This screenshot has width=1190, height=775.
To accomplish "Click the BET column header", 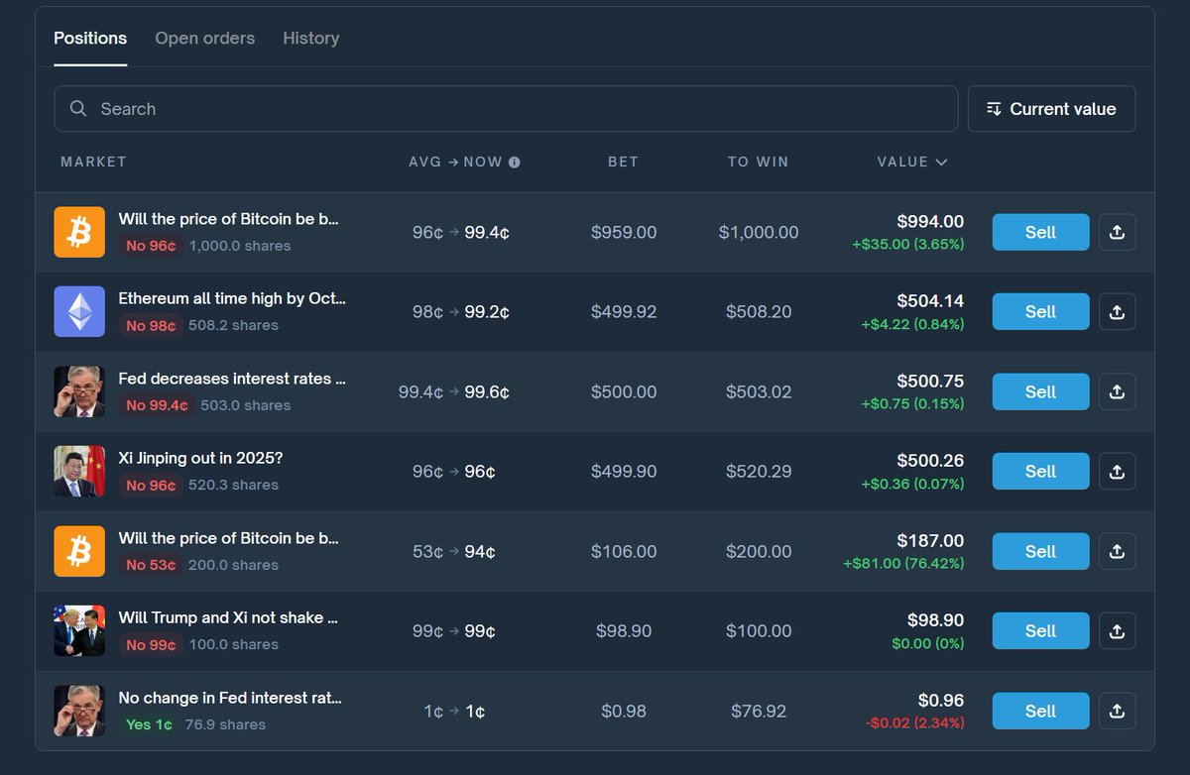I will [623, 162].
